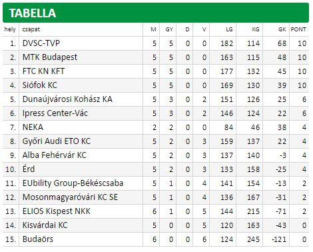Open Dunaújvárosi Kohász KA entry

click(67, 99)
